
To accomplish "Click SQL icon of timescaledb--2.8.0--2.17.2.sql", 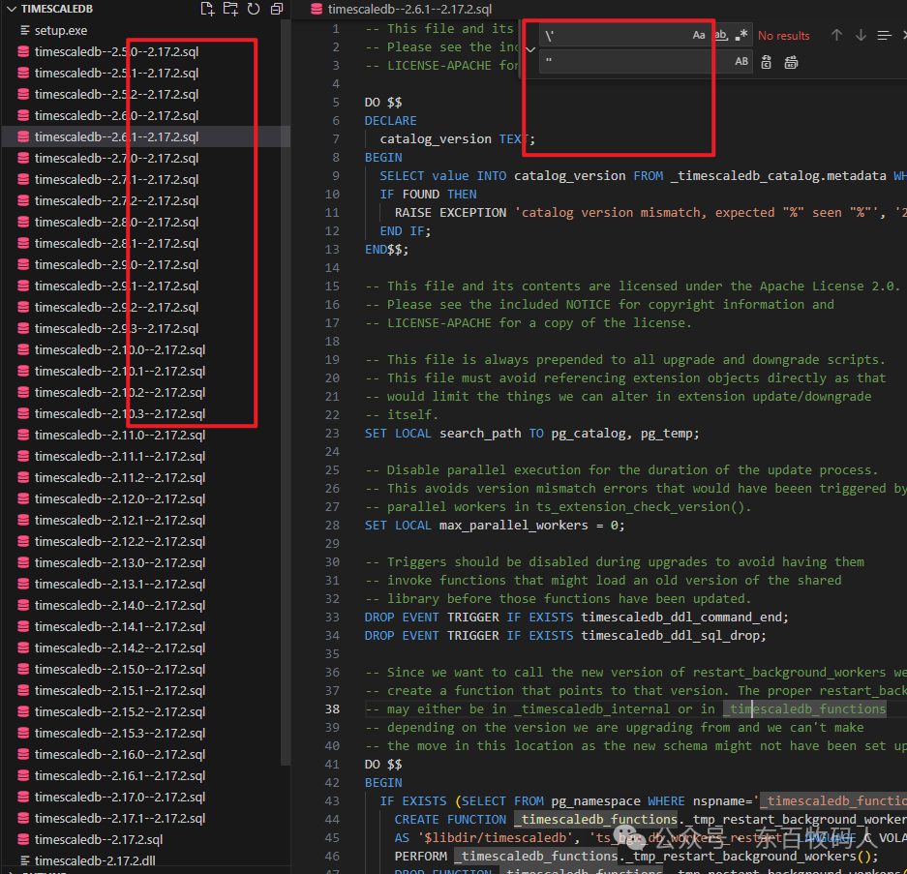I will (x=23, y=222).
